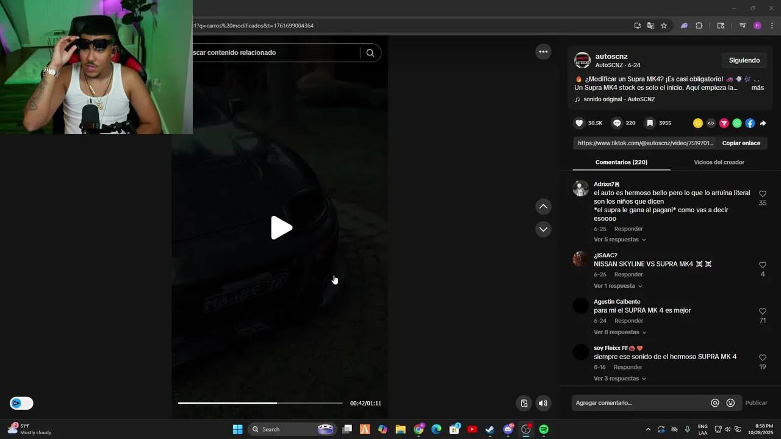781x439 pixels.
Task: Focus 'Agregar comentario...' input field
Action: (x=639, y=403)
